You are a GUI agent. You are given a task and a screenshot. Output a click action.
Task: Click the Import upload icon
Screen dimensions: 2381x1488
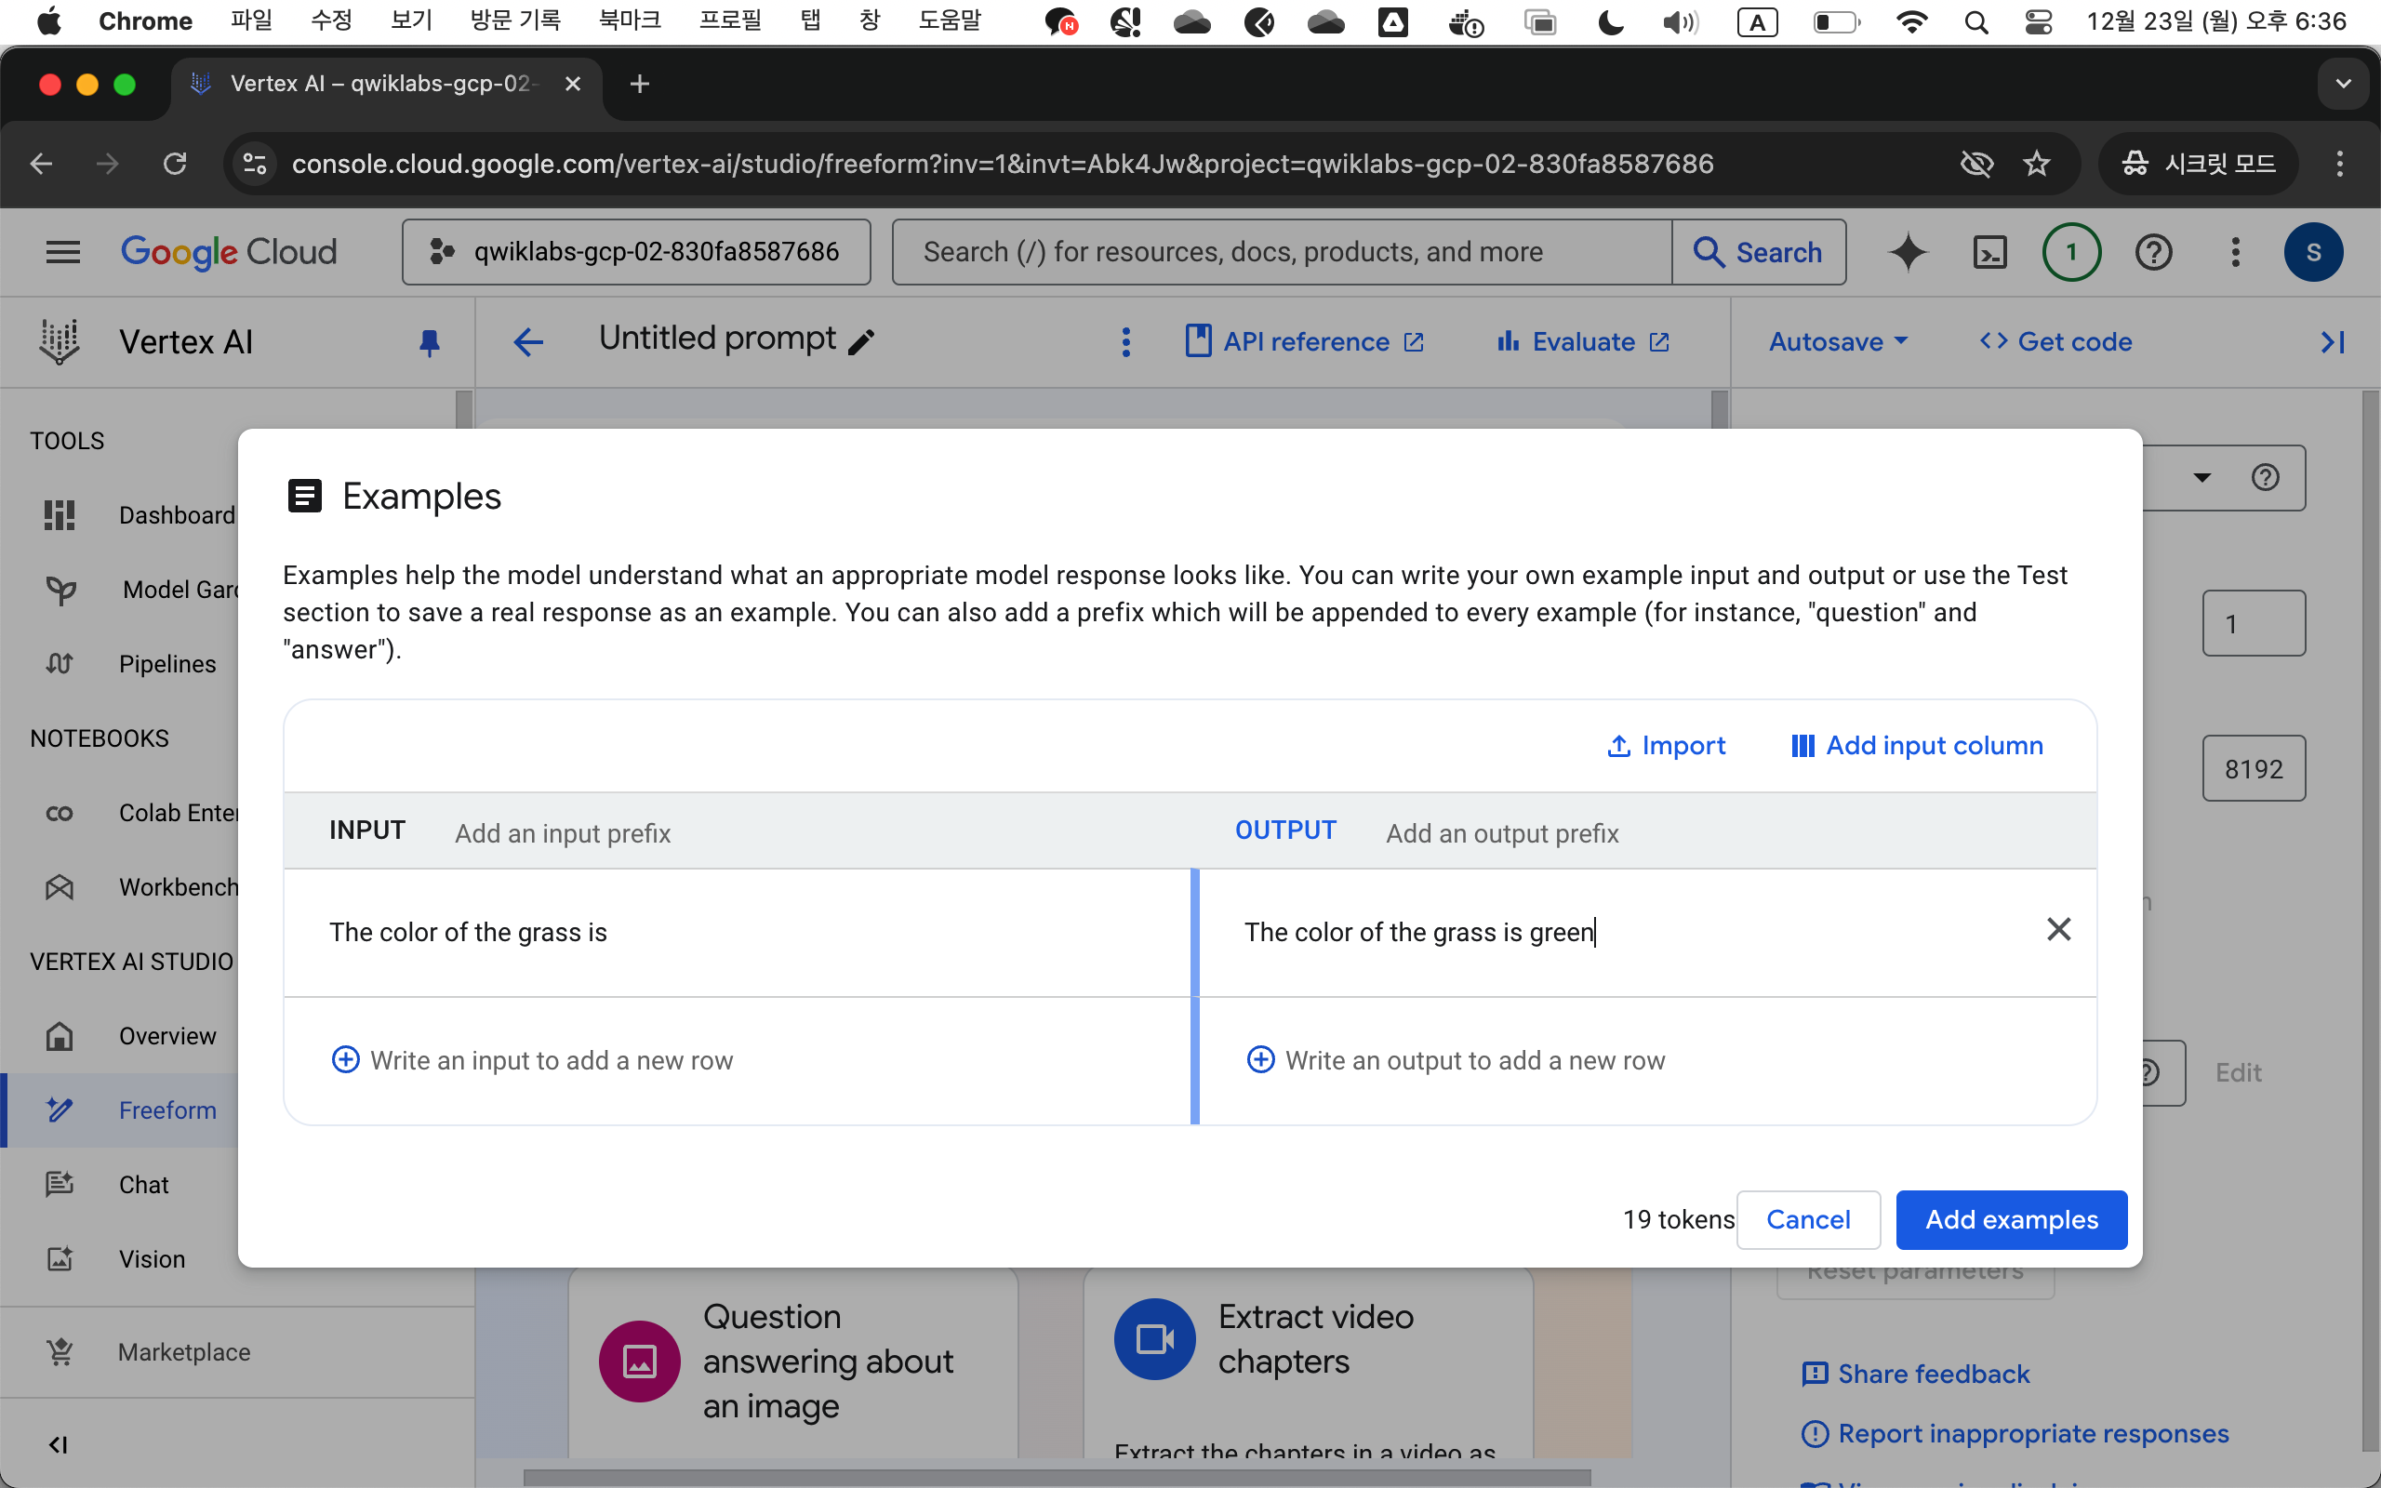pos(1618,746)
